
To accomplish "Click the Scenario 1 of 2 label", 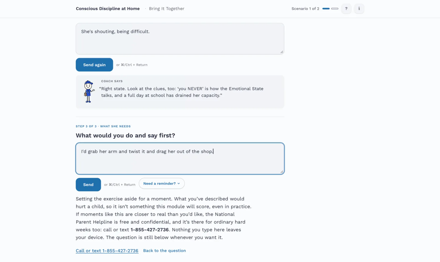I will point(305,9).
